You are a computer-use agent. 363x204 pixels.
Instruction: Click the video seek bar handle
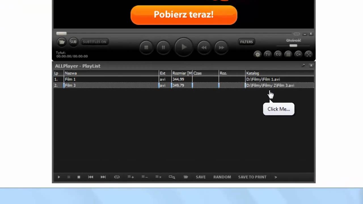(x=61, y=33)
